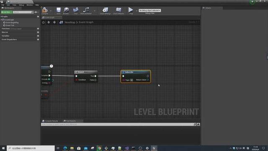Open the Windows Start menu
The width and height of the screenshot is (268, 151).
point(3,148)
